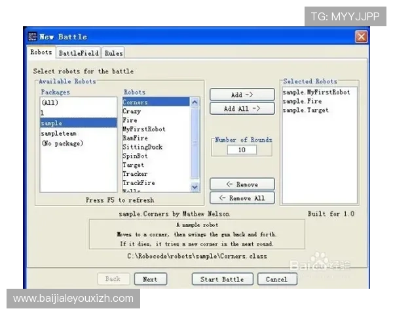
Task: Select the RamFire robot
Action: tap(156, 138)
